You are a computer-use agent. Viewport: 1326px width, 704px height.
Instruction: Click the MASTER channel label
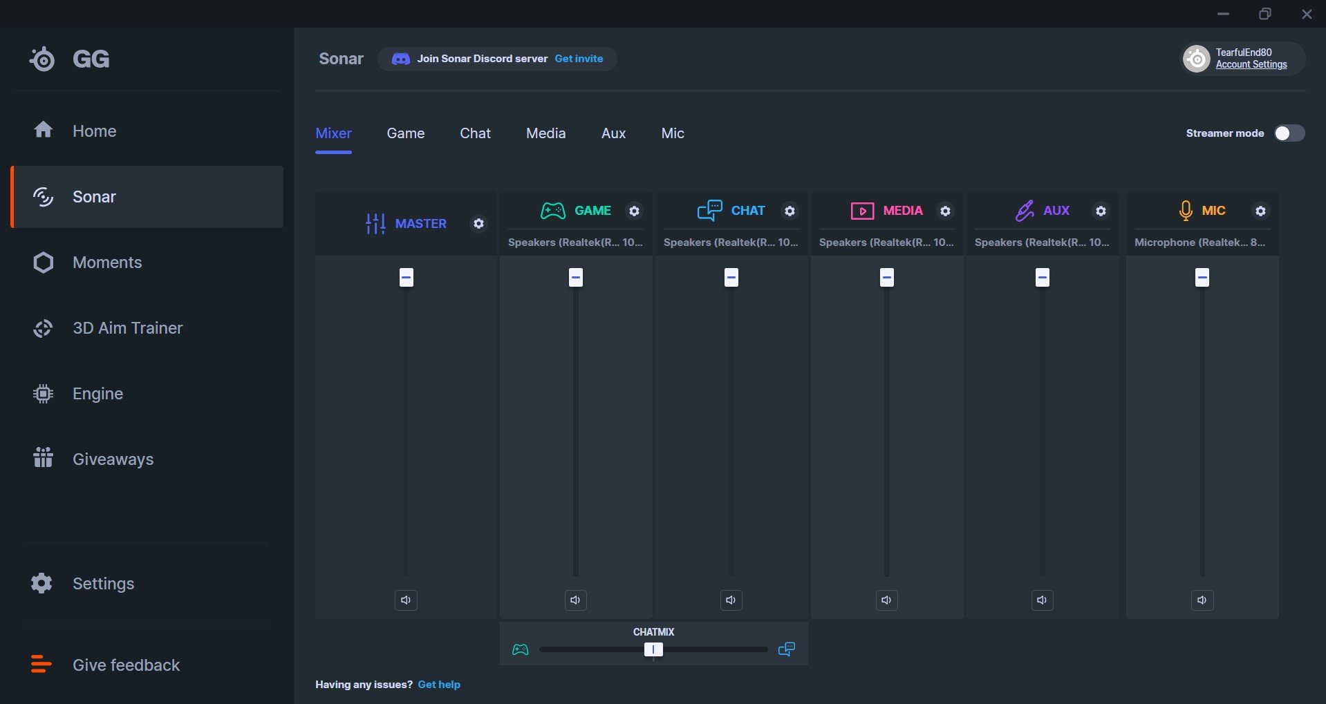click(x=420, y=224)
